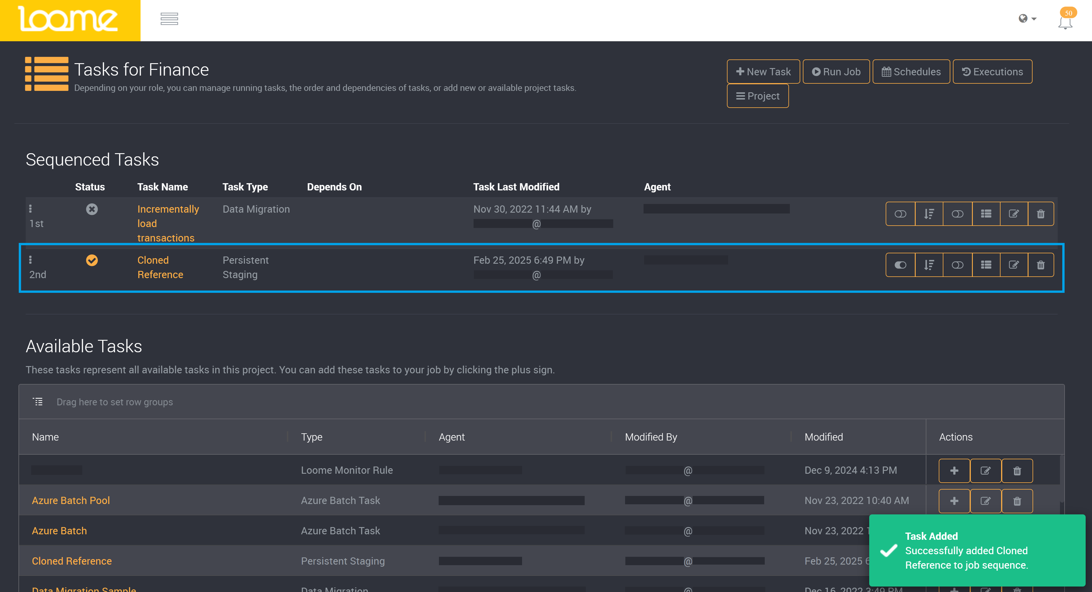Click the failed status icon of Incrementally load transactions
The width and height of the screenshot is (1092, 592).
click(x=92, y=209)
